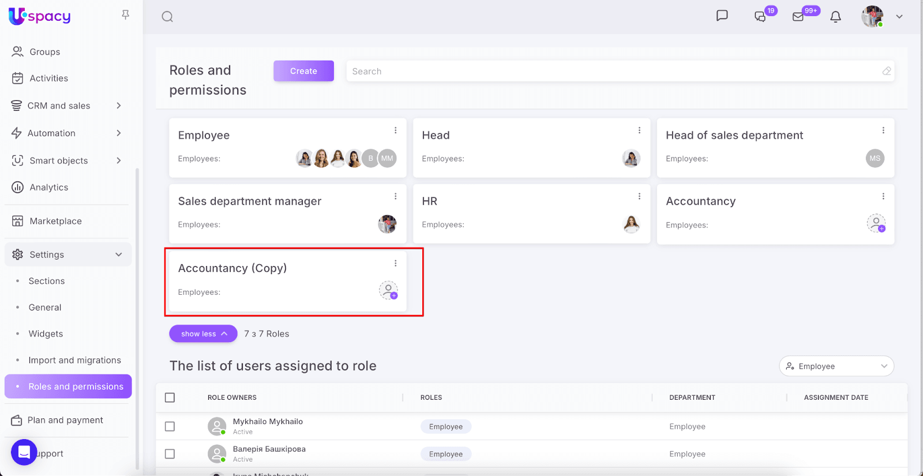Open the notifications bell
The height and width of the screenshot is (476, 923).
point(835,17)
